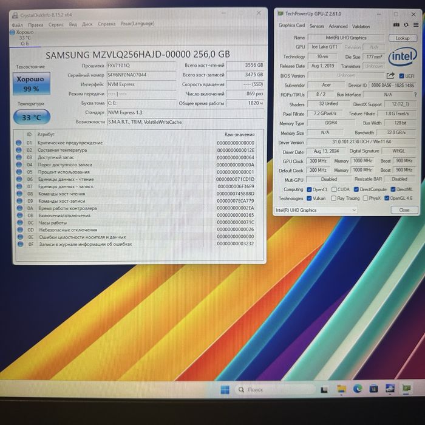Toggle the DirectML checkbox

393,189
